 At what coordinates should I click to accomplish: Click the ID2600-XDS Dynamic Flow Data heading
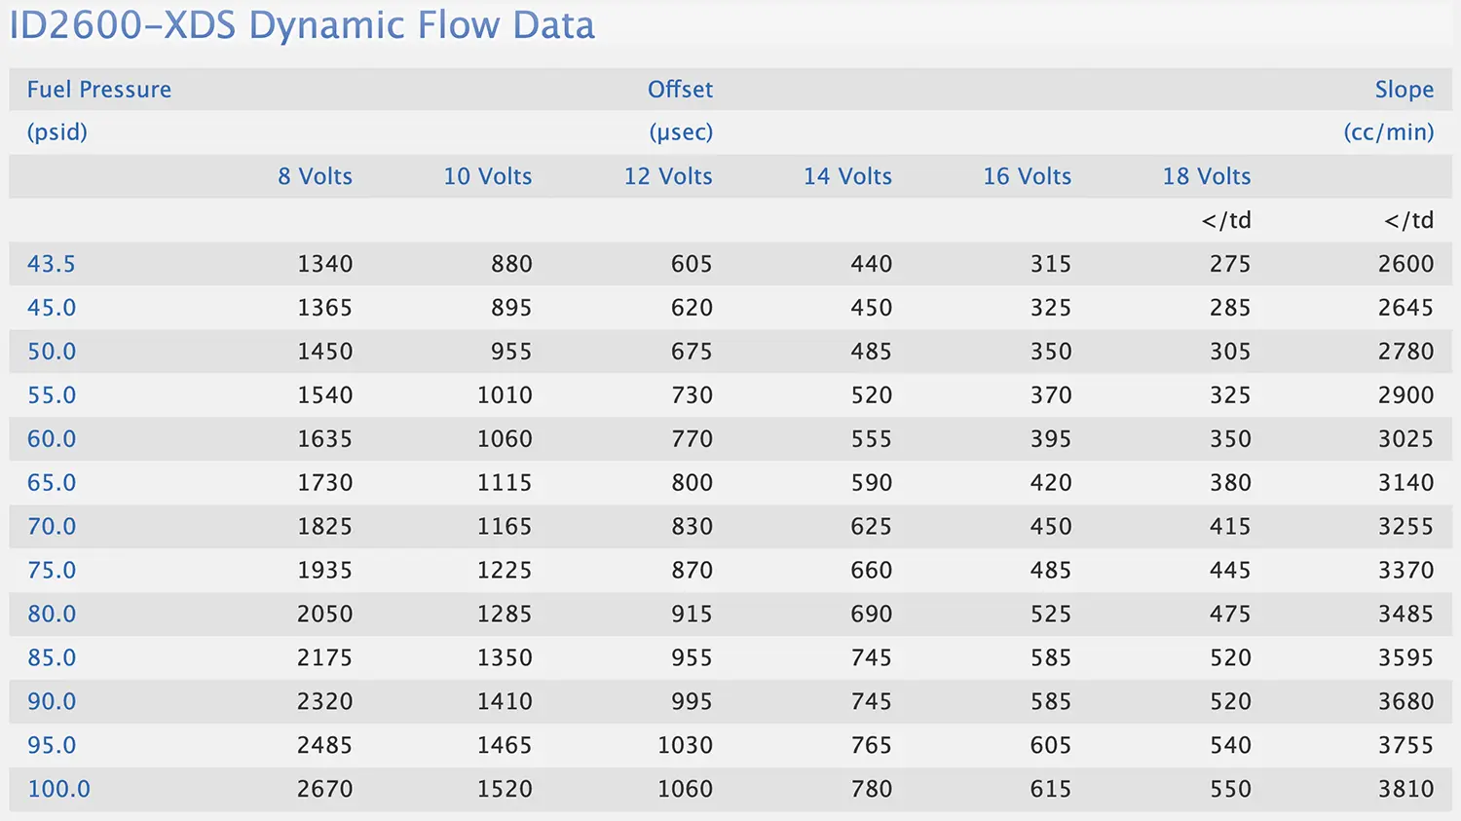[302, 25]
